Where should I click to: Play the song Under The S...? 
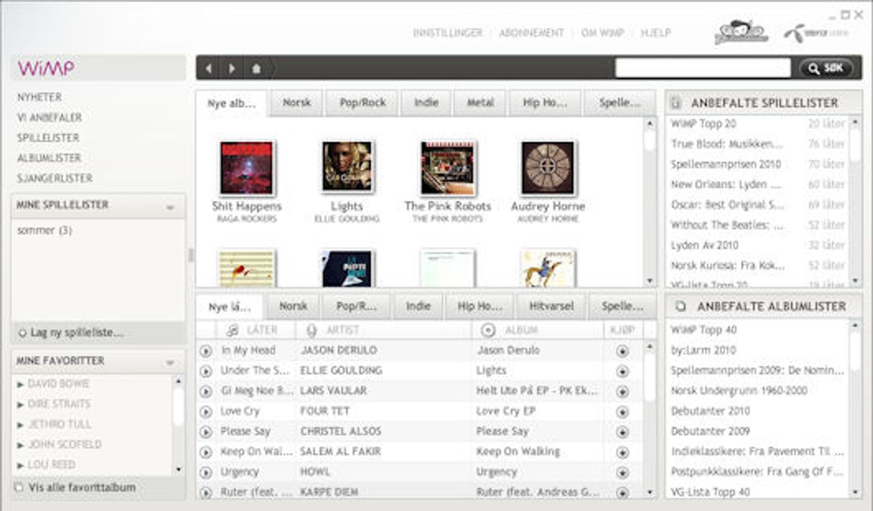(206, 371)
